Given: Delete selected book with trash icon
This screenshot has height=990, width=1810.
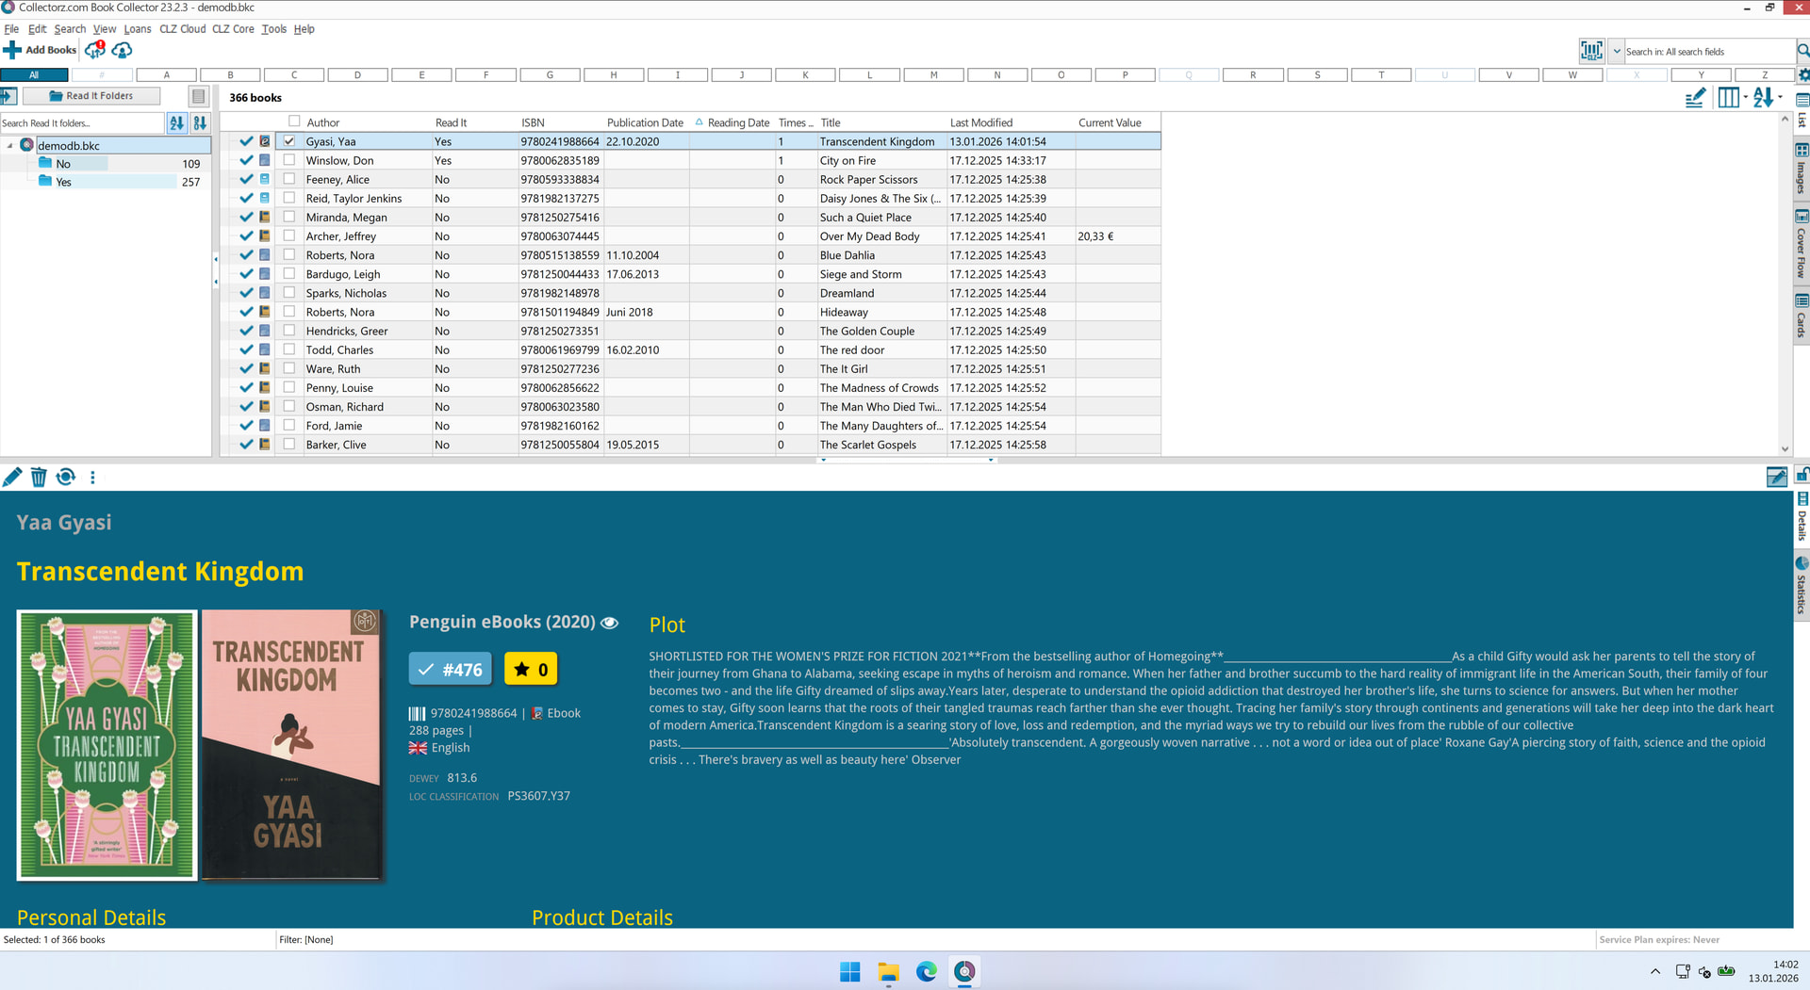Looking at the screenshot, I should point(39,478).
